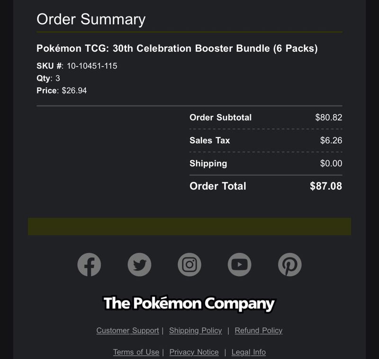View the Privacy Notice link

(194, 352)
